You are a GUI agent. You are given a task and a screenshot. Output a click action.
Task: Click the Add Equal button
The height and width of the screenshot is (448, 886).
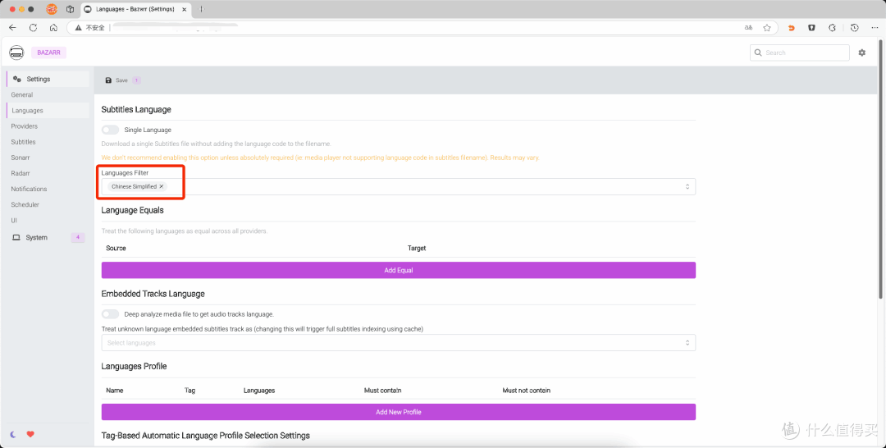point(399,270)
